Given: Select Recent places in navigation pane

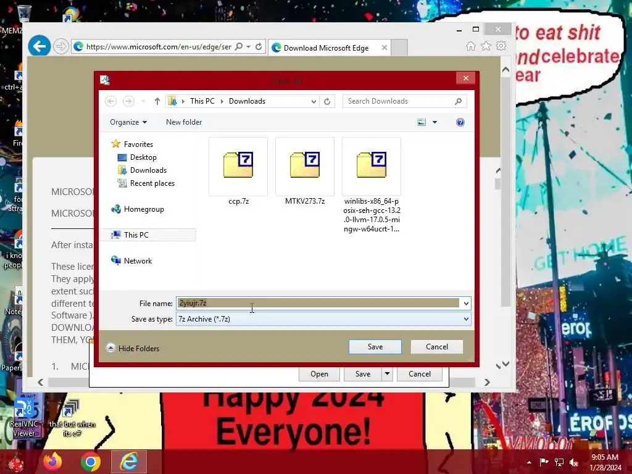Looking at the screenshot, I should tap(152, 183).
